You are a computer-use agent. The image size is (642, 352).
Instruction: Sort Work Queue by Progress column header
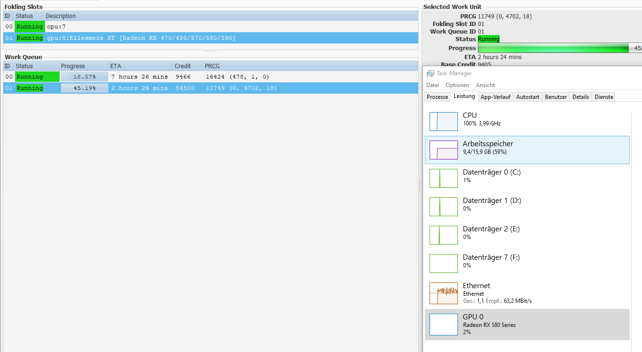[84, 66]
